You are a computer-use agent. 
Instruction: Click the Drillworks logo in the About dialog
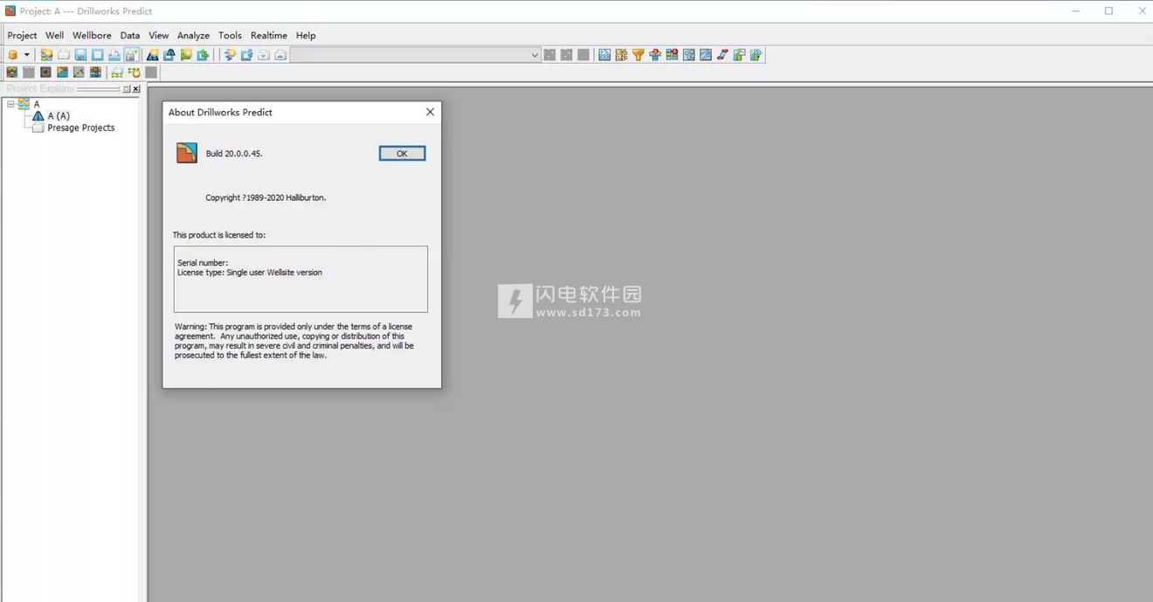(187, 153)
